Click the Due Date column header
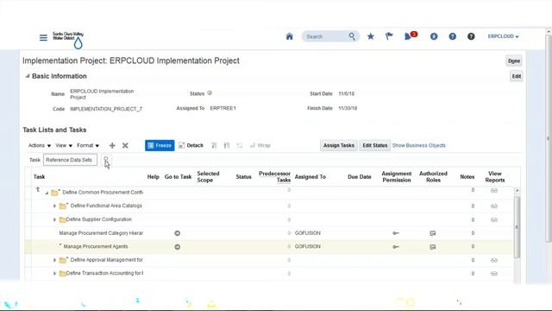Viewport: 552px width, 311px height. click(x=360, y=176)
